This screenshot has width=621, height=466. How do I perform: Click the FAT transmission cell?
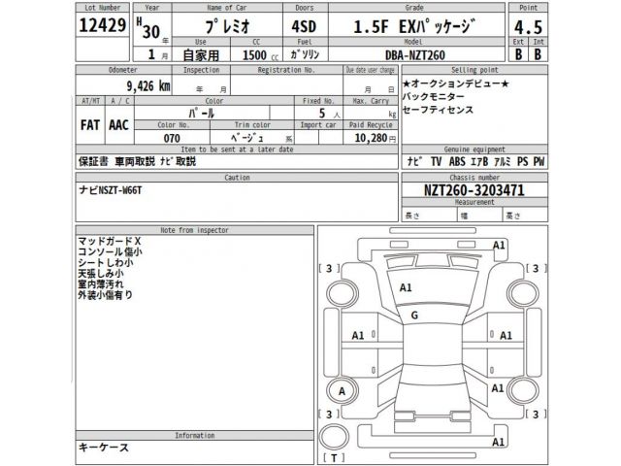click(90, 126)
